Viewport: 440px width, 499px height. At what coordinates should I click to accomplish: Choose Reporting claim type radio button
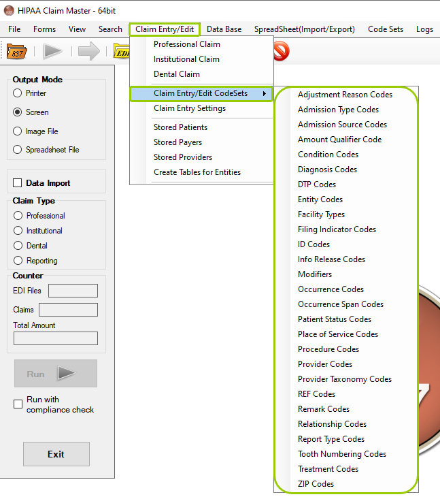(18, 261)
